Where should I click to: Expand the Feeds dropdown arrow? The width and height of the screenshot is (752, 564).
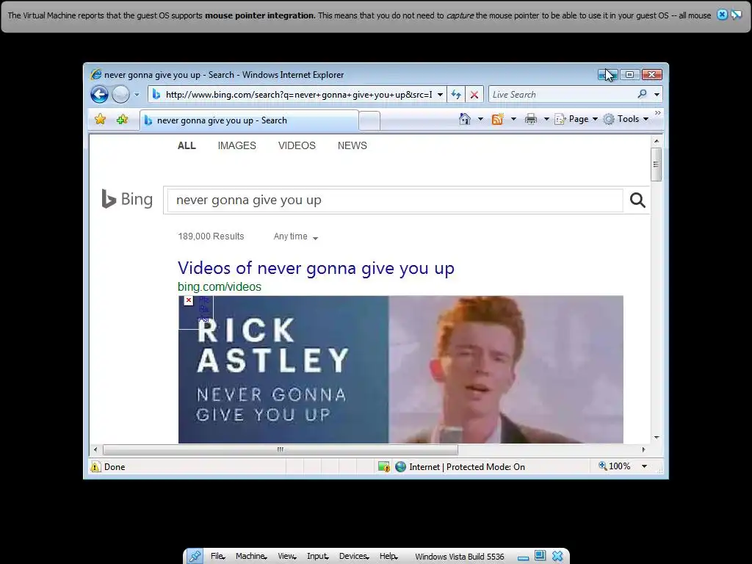click(513, 119)
